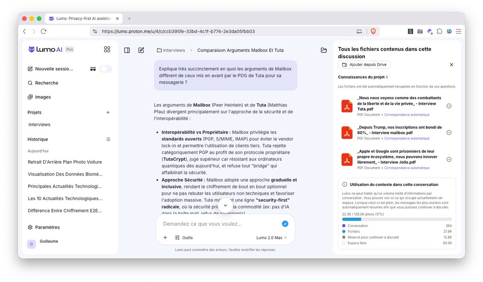Viewport: 483px width, 282px height.
Task: Click the scroll-down chevron above the prompt
Action: coord(225,205)
